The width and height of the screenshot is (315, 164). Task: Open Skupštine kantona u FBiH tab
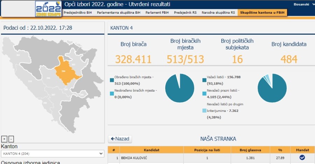[262, 12]
